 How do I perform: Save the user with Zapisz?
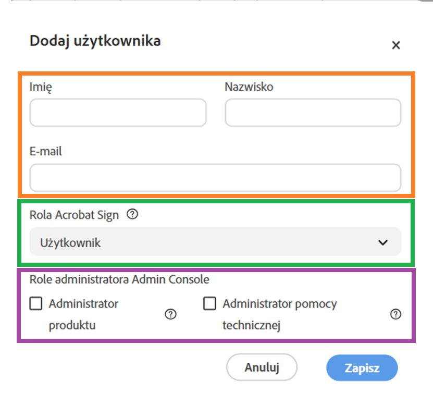362,368
